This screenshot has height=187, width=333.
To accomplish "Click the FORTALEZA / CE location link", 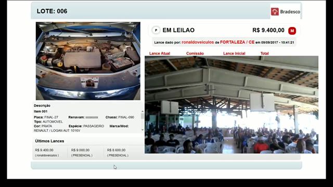I will click(237, 42).
